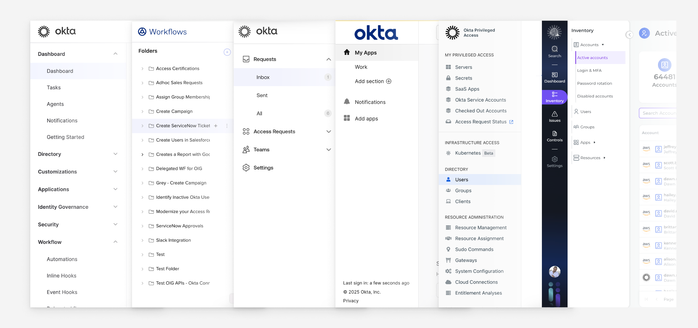Image resolution: width=698 pixels, height=328 pixels.
Task: Open Secrets under My Privileged Access
Action: 463,78
